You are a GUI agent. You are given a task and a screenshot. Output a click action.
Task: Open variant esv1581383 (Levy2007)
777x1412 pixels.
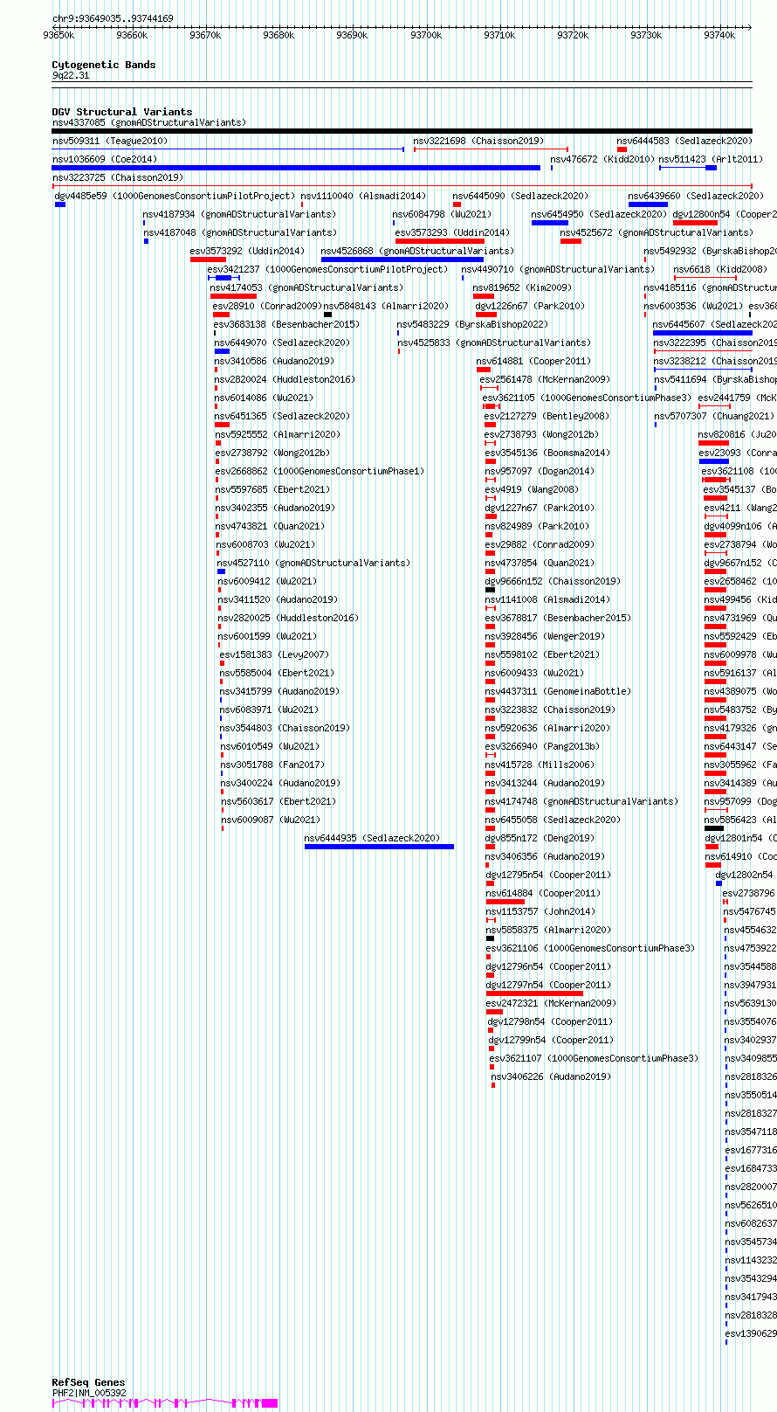(274, 654)
